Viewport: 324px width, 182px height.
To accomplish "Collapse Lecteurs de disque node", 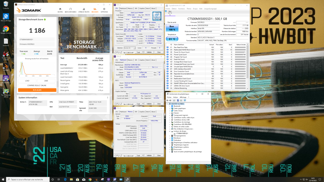I will coord(170,131).
